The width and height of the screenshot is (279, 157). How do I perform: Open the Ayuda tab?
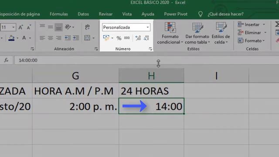[148, 14]
